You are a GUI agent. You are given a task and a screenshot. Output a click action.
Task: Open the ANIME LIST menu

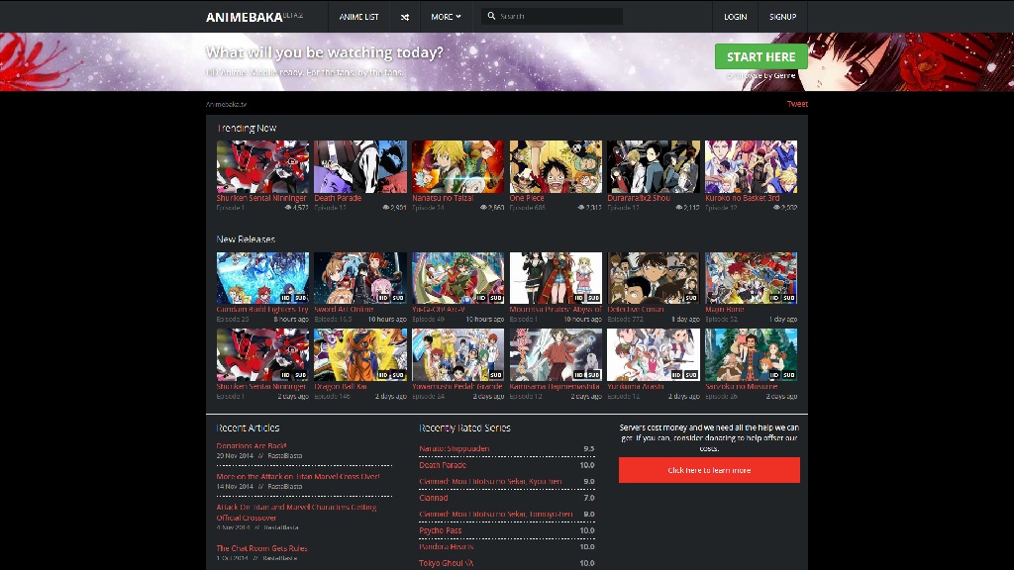click(358, 17)
